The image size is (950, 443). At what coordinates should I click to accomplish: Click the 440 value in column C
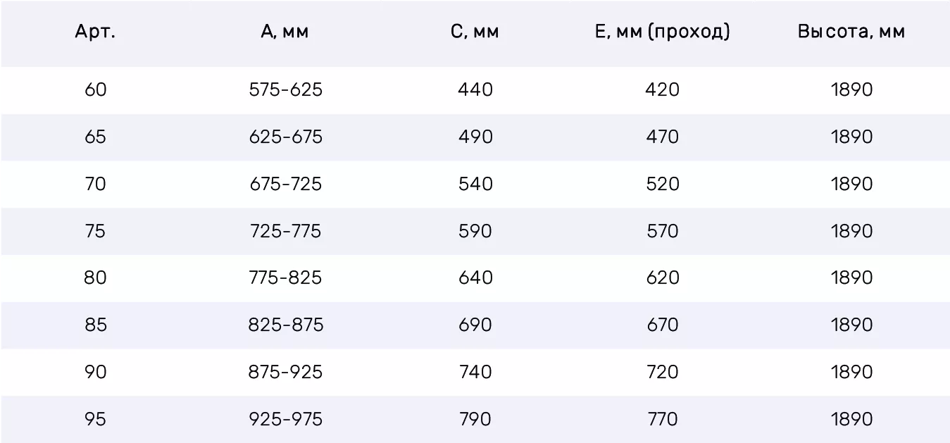click(x=475, y=90)
